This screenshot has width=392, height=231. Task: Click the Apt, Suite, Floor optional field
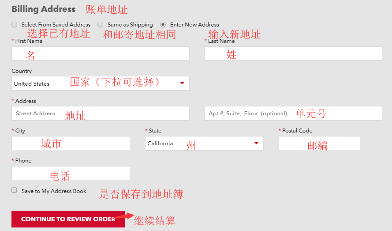click(x=293, y=113)
